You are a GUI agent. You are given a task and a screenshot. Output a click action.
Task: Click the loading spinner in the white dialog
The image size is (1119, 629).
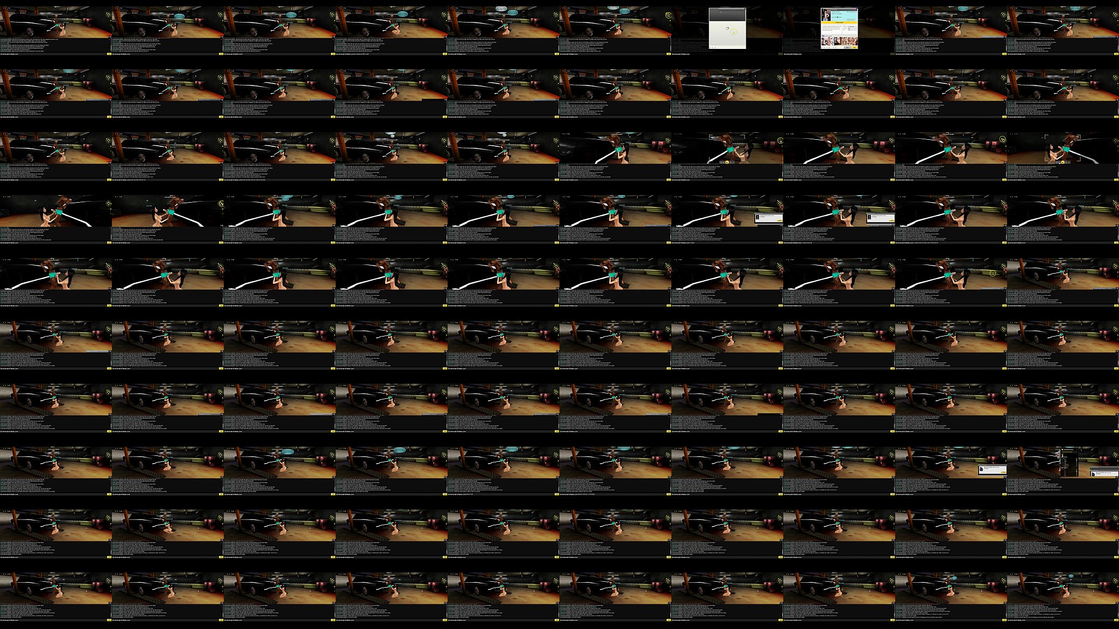727,28
